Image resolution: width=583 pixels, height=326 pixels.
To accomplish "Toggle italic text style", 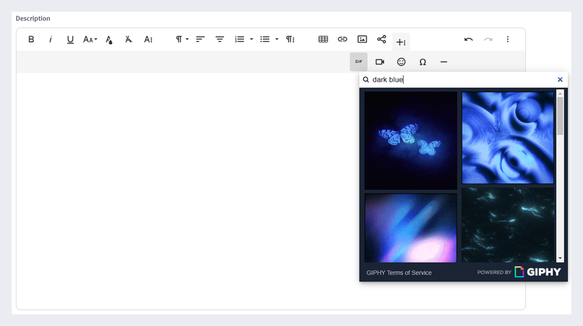I will pos(51,40).
